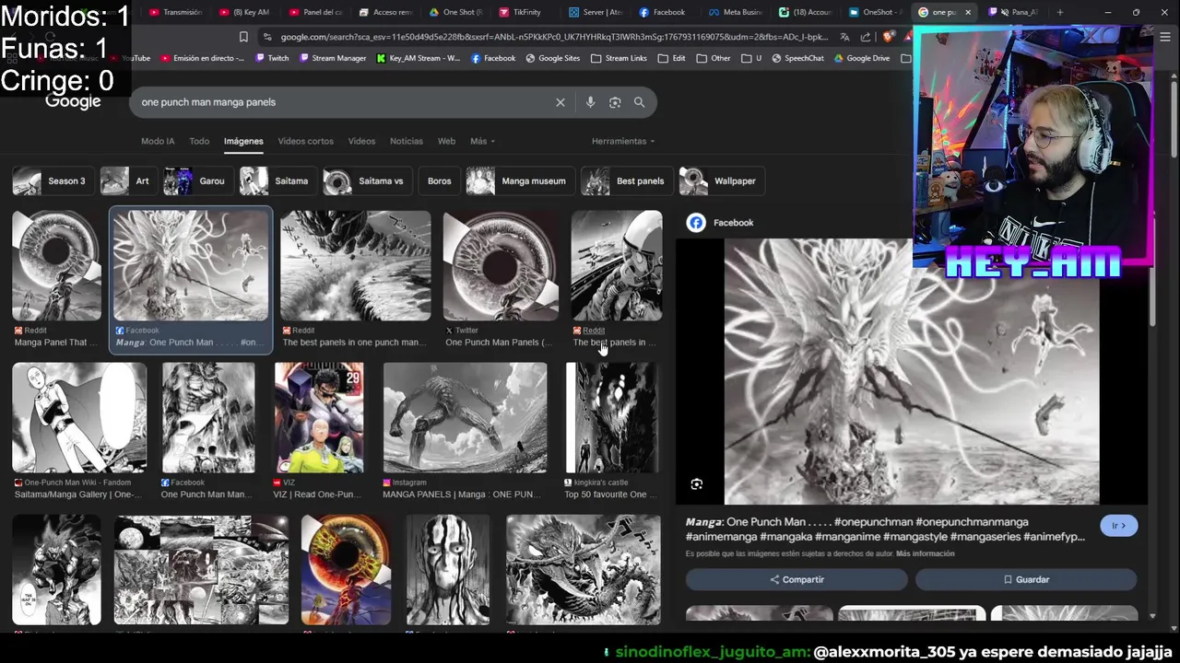Click the Google logo
This screenshot has height=663, width=1180.
point(73,101)
